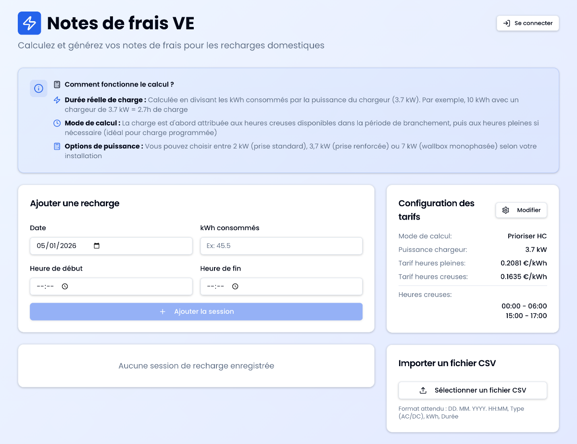This screenshot has height=444, width=577.
Task: Open time picker for Heure de début
Action: pos(65,286)
